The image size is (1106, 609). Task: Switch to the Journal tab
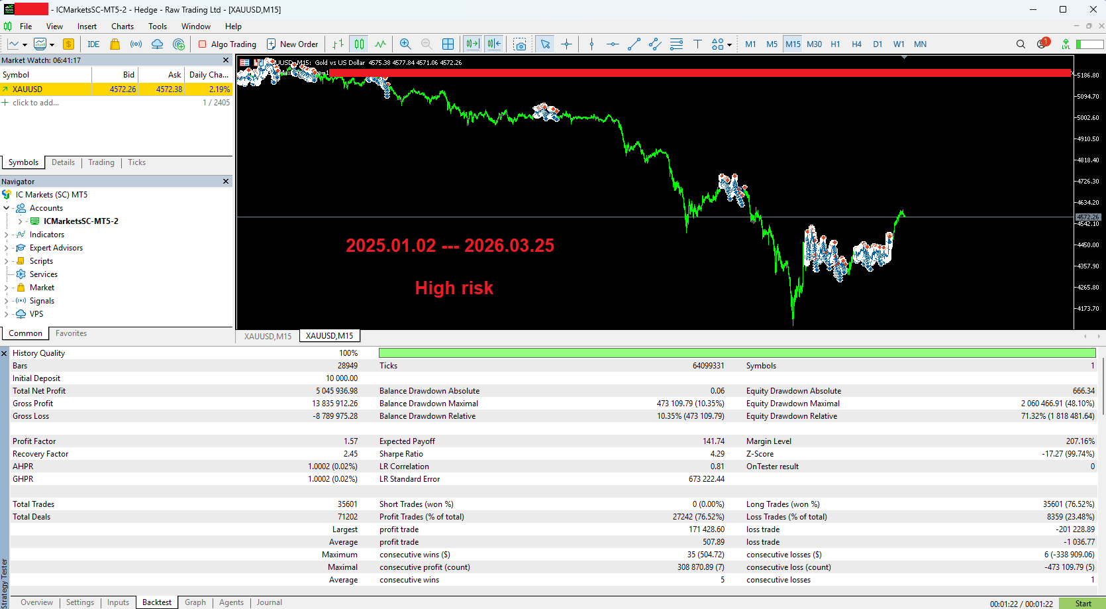269,602
